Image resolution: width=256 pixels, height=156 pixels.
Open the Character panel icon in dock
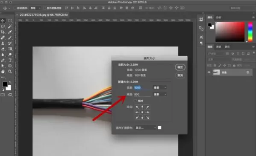(201, 37)
